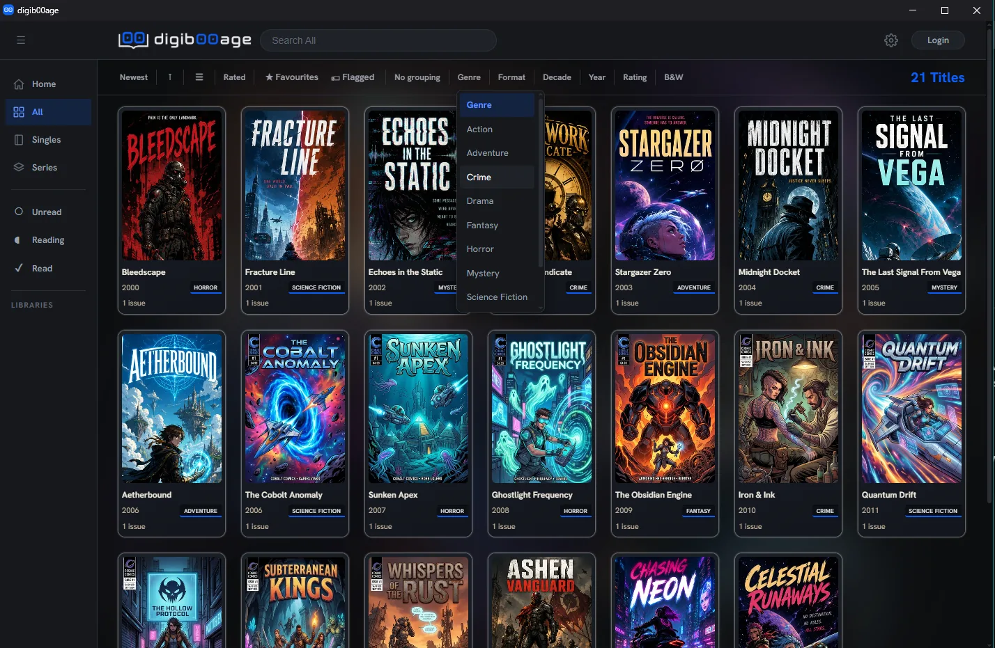Switch to list view icon
The height and width of the screenshot is (648, 995).
[x=199, y=77]
